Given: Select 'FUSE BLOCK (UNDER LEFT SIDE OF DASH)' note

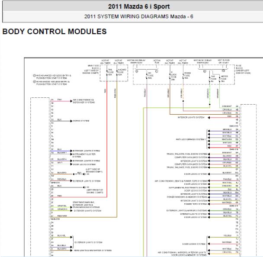Looking at the screenshot, I should pos(243,69).
